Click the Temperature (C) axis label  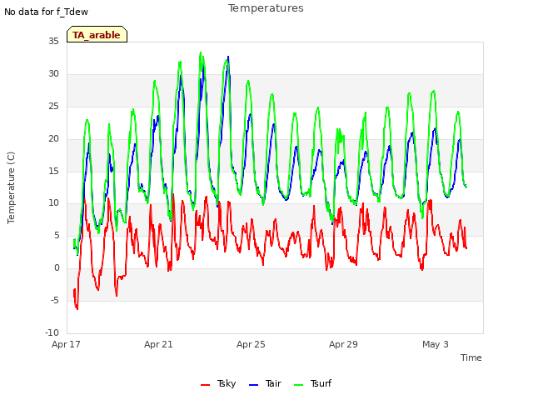point(11,187)
